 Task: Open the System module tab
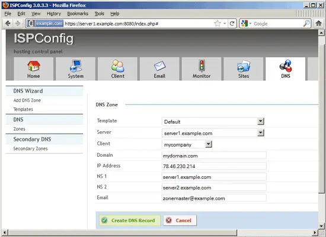75,69
